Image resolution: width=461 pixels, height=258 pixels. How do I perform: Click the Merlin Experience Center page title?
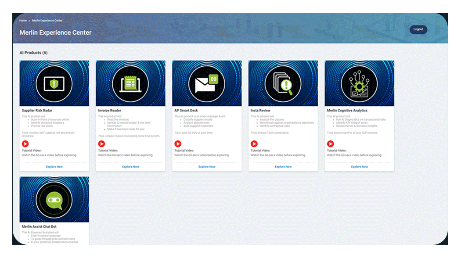(x=55, y=32)
